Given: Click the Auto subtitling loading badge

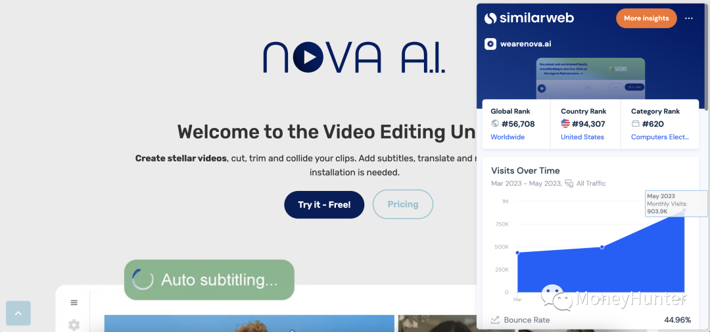Looking at the screenshot, I should pos(209,280).
